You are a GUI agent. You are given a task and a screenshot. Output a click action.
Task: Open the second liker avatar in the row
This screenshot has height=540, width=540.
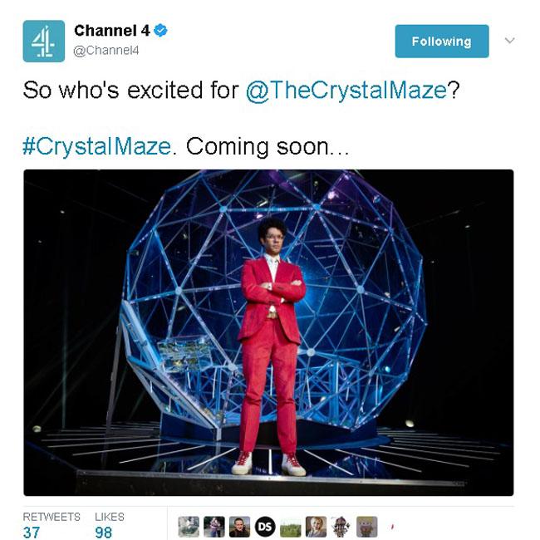(214, 527)
